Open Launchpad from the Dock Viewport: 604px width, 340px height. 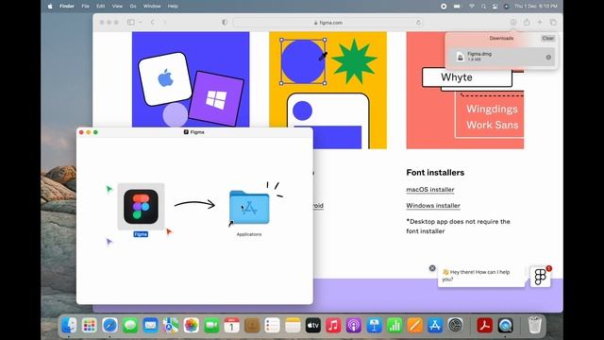[90, 326]
